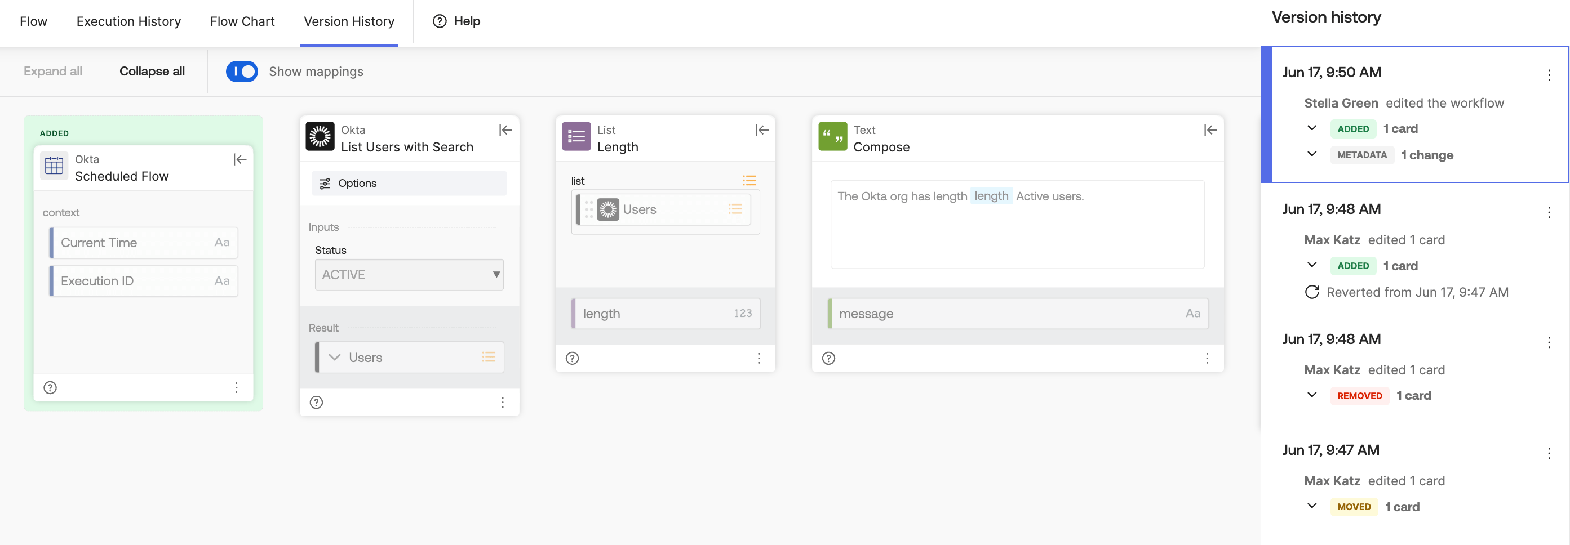Open the Flow Chart tab

point(242,21)
